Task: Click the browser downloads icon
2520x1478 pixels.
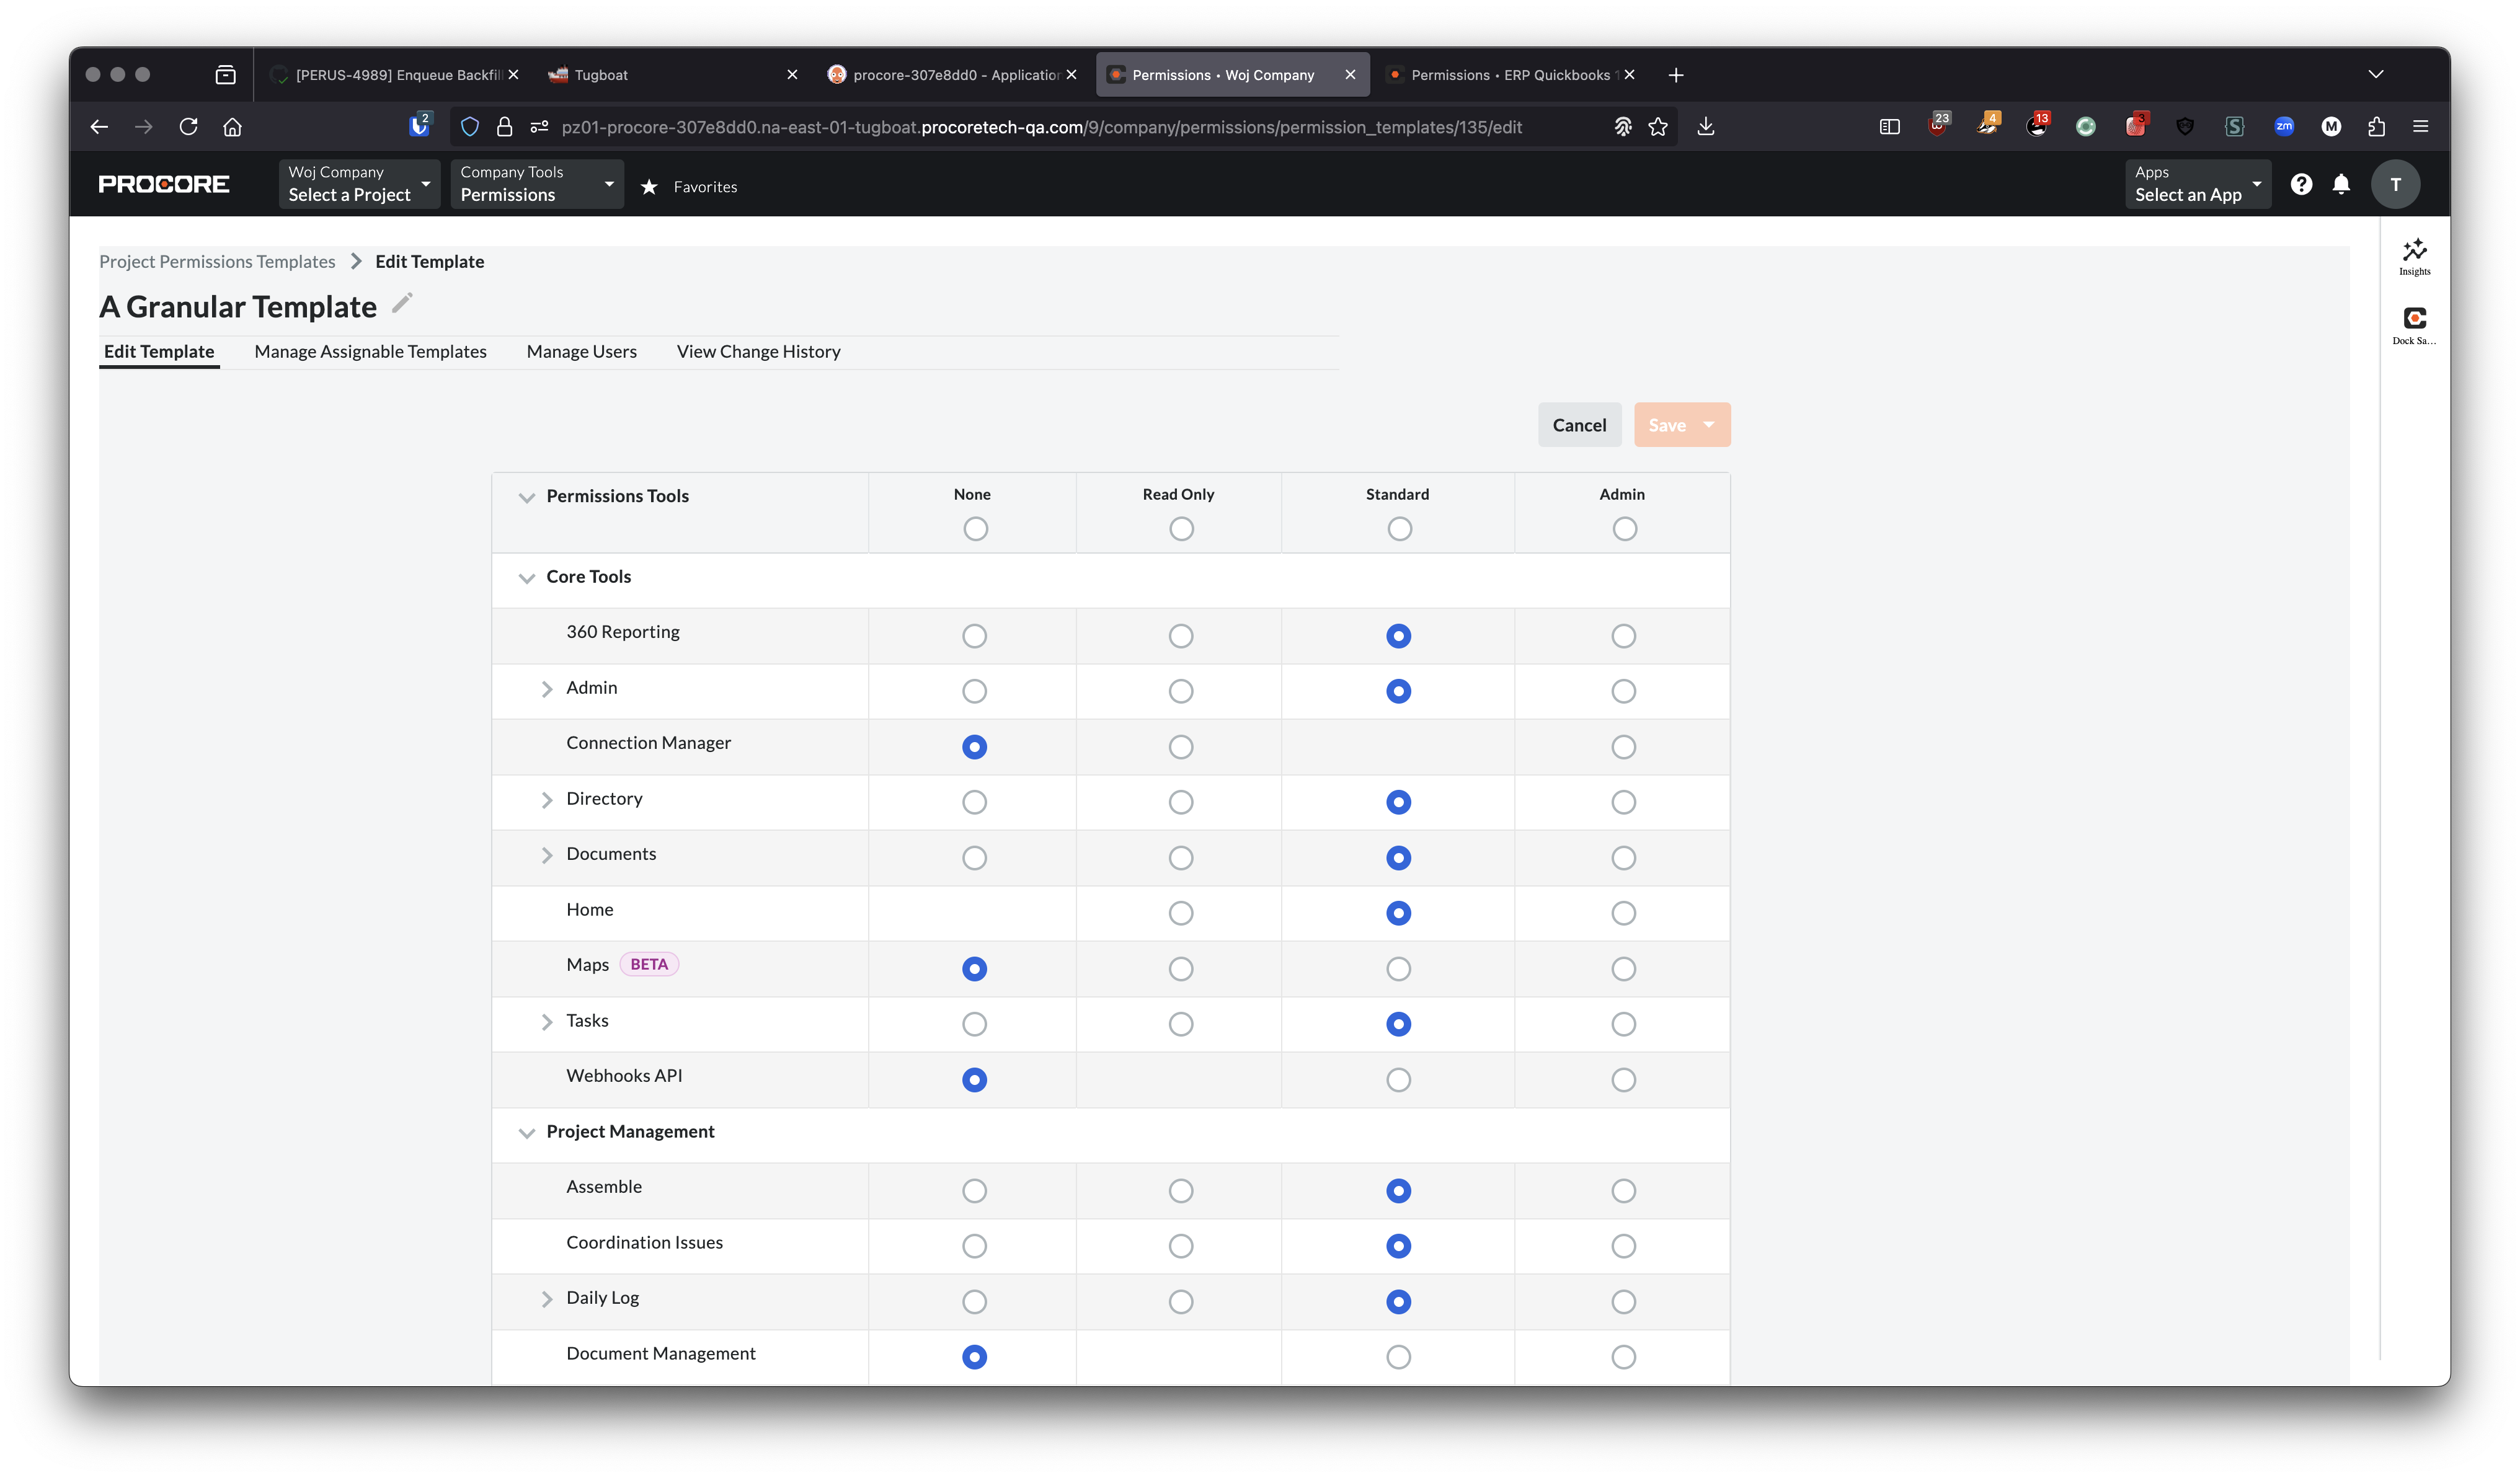Action: [x=1706, y=127]
